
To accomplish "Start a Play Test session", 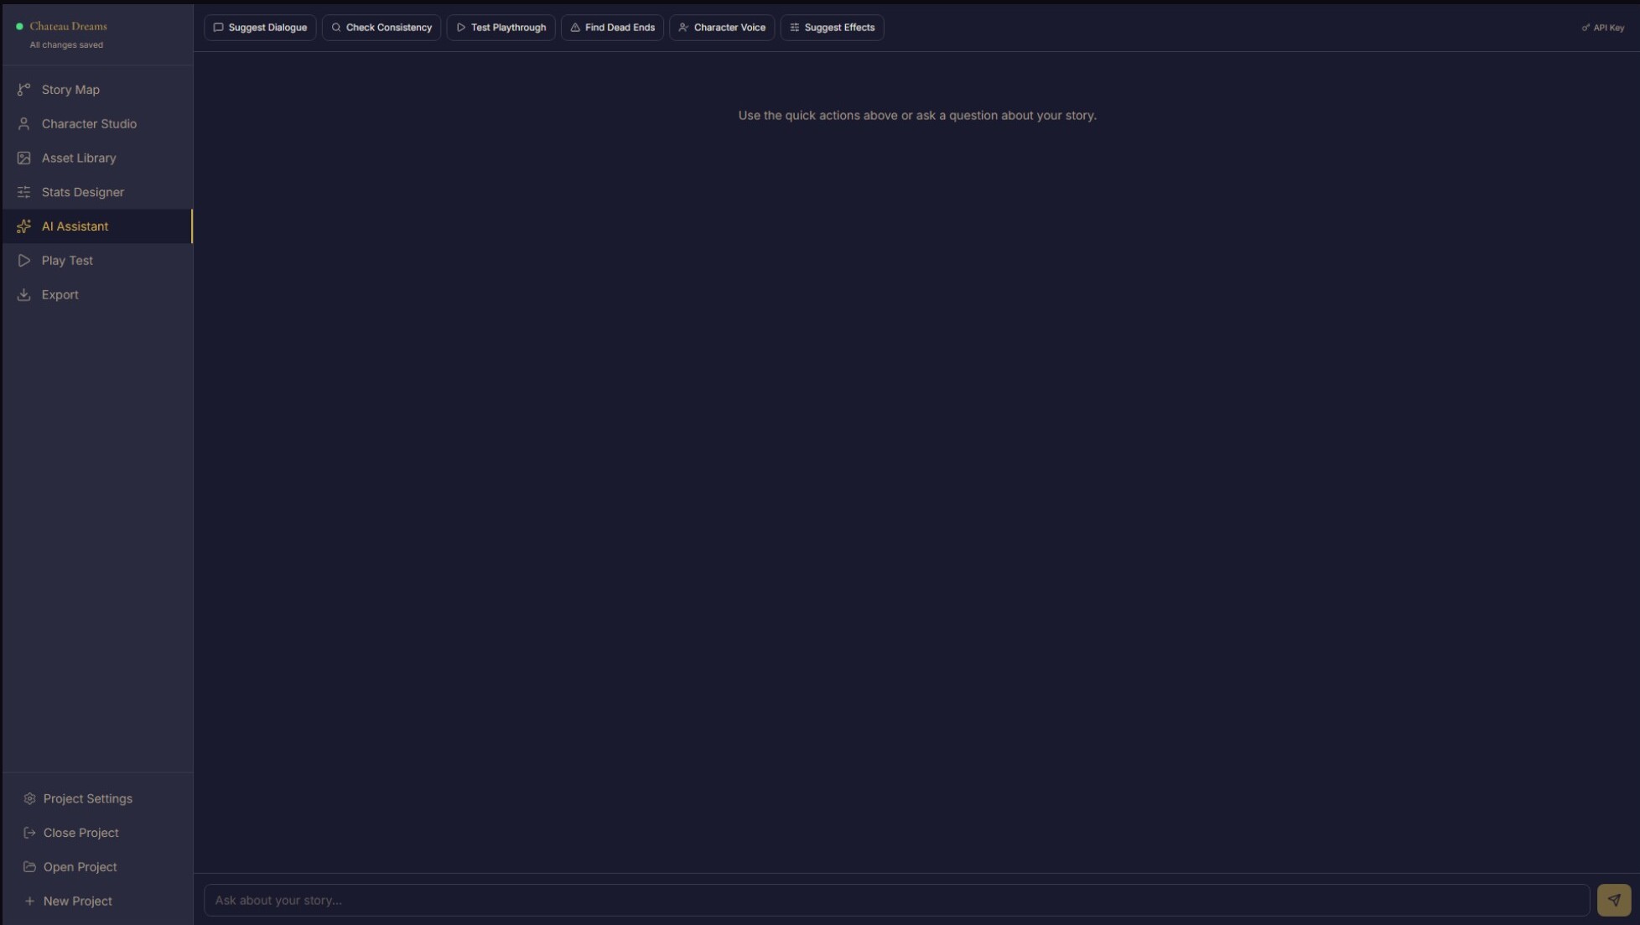I will pos(68,260).
